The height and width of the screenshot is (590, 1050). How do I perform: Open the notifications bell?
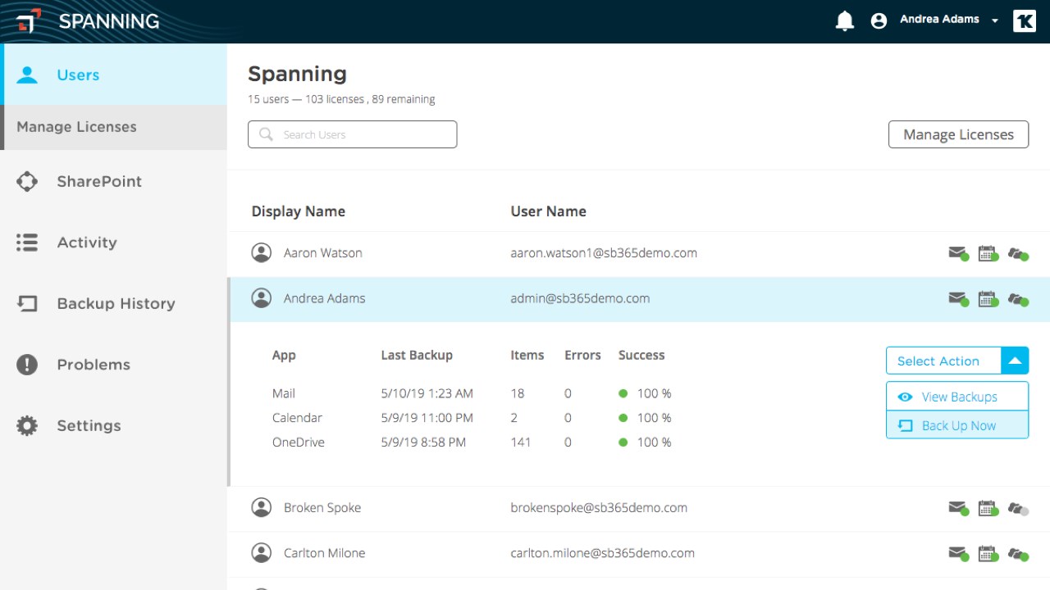(845, 20)
